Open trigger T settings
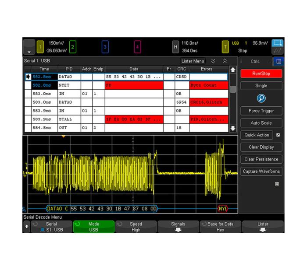Screen dimensions: 307x280 tap(225, 47)
